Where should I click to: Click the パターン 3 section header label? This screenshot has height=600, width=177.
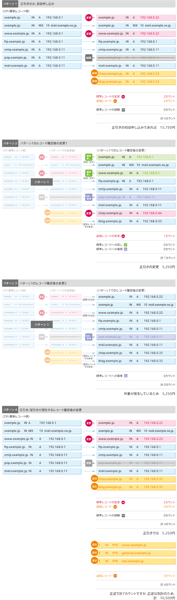coord(10,283)
